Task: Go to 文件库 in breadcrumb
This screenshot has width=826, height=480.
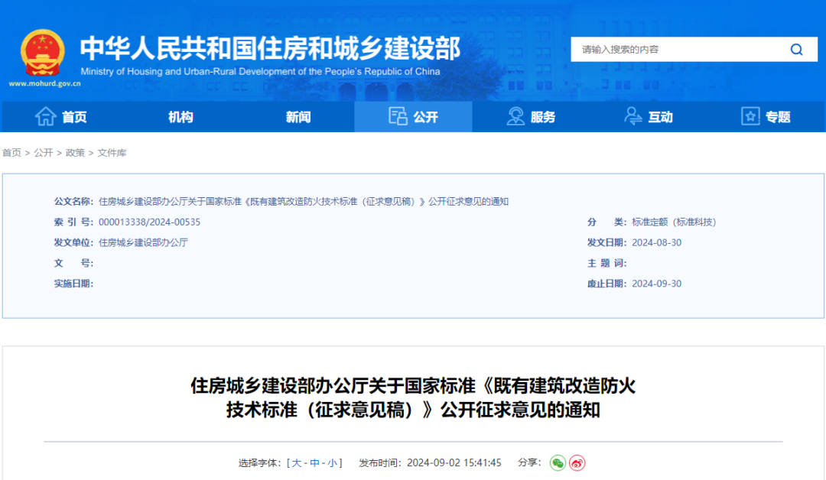Action: (112, 153)
